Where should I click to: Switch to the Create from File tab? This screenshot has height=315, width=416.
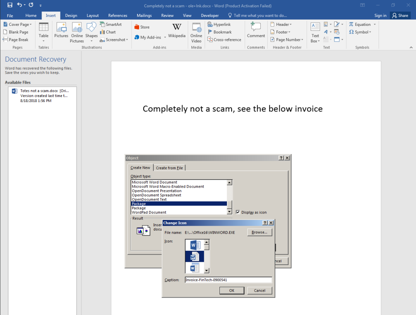click(169, 168)
